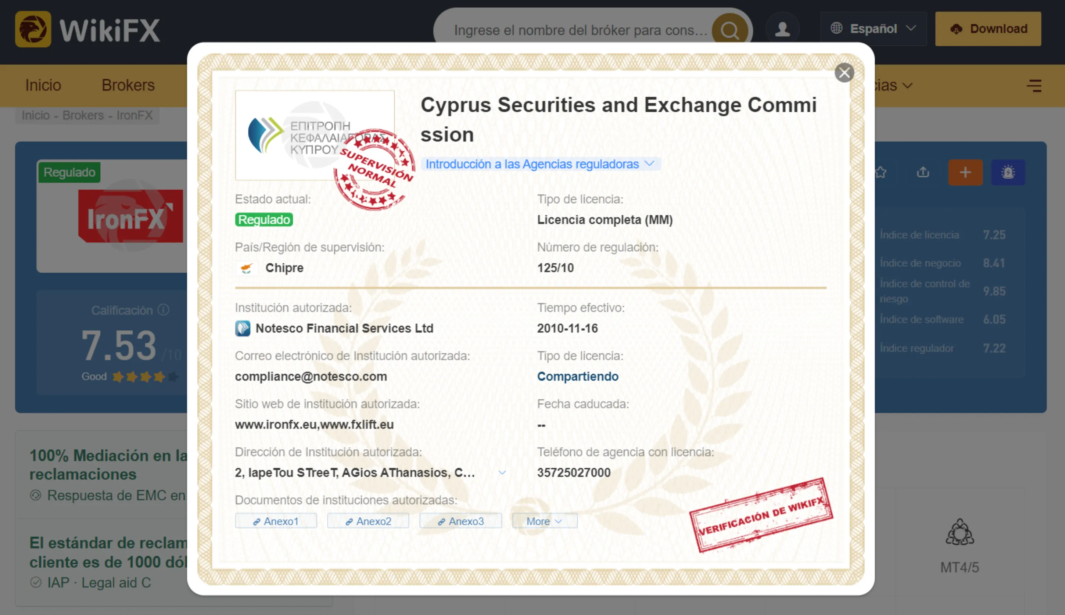Open the Inicio menu item
Image resolution: width=1065 pixels, height=615 pixels.
(x=43, y=85)
